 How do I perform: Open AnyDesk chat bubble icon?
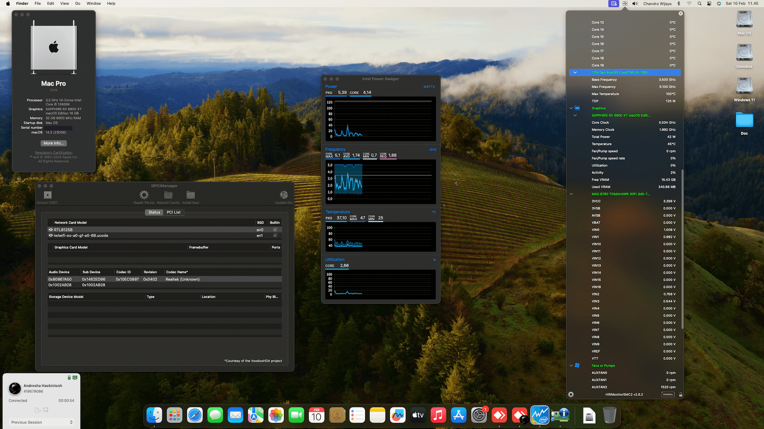point(46,410)
